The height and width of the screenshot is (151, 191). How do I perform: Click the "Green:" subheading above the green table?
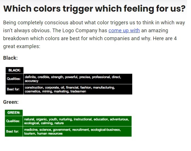[11, 102]
